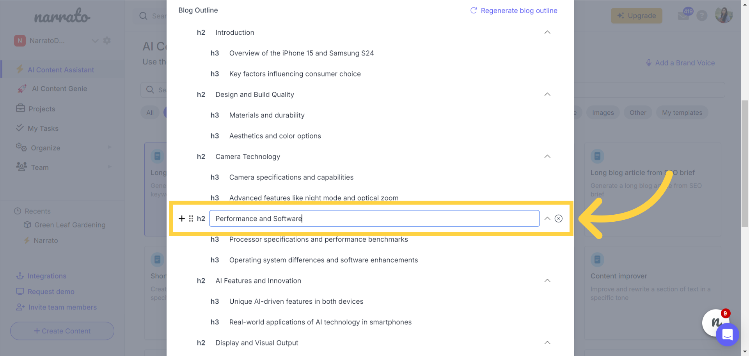Click the Regenerate blog outline refresh icon
This screenshot has width=749, height=356.
[474, 11]
